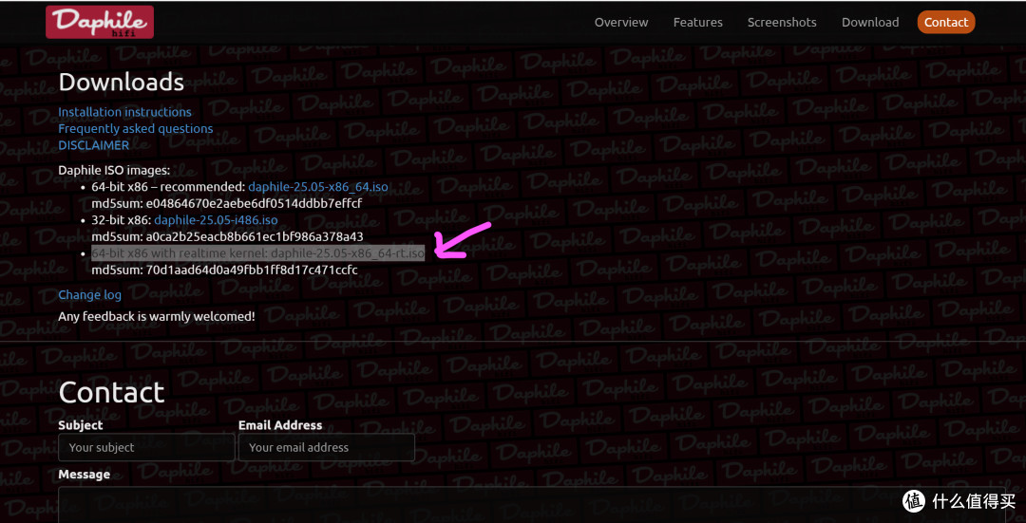Click md5sum e04864670e2aebe6df0514ddbb7effcf
1026x523 pixels.
pos(227,203)
